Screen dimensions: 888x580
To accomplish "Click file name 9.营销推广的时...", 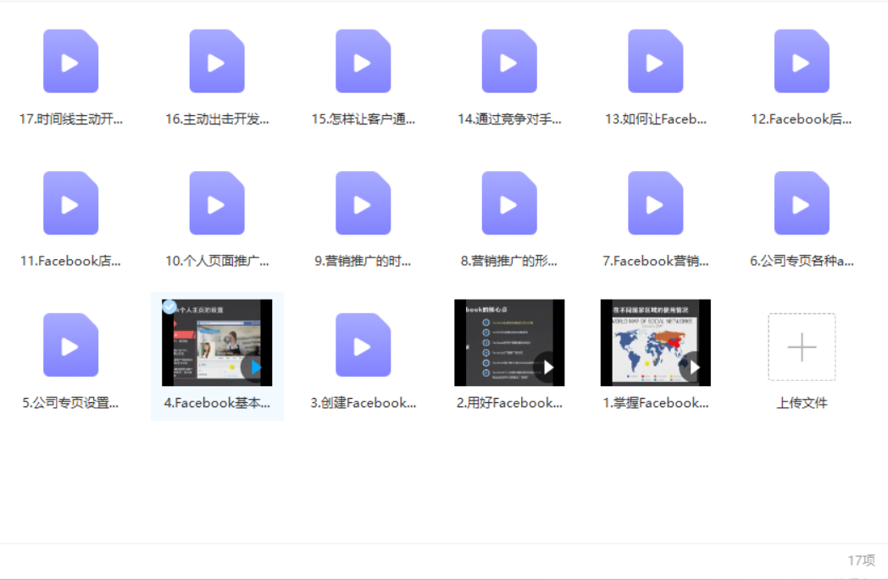I will [363, 262].
